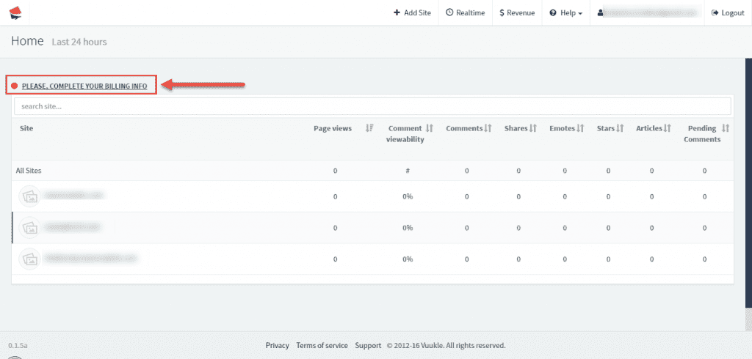Sort by Comment viewability column
752x359 pixels.
click(x=430, y=128)
